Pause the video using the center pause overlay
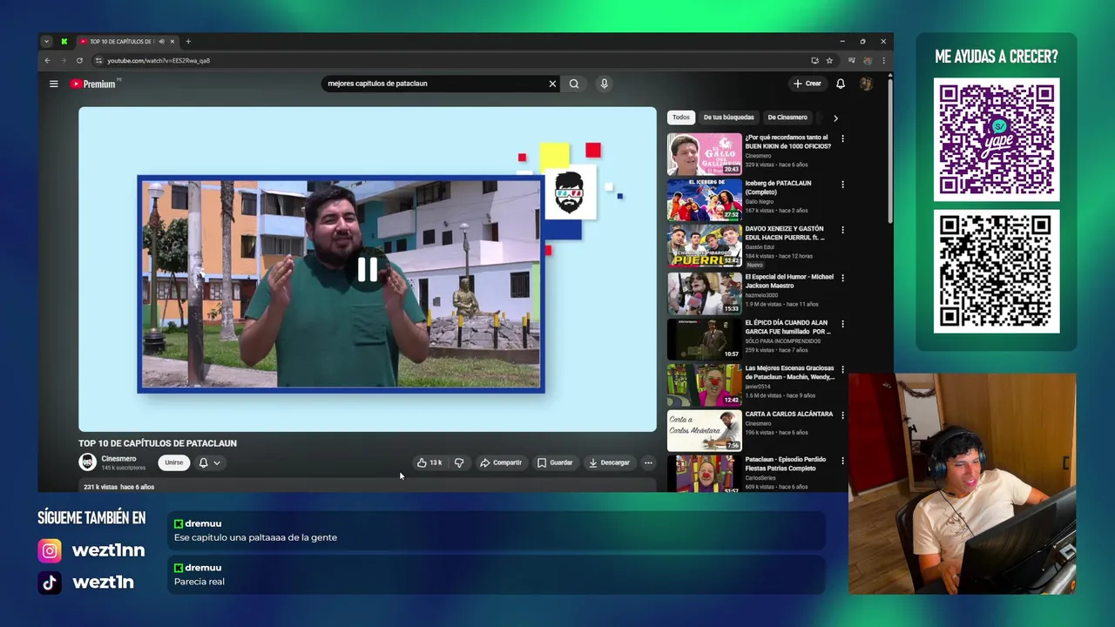Viewport: 1115px width, 627px height. point(368,270)
